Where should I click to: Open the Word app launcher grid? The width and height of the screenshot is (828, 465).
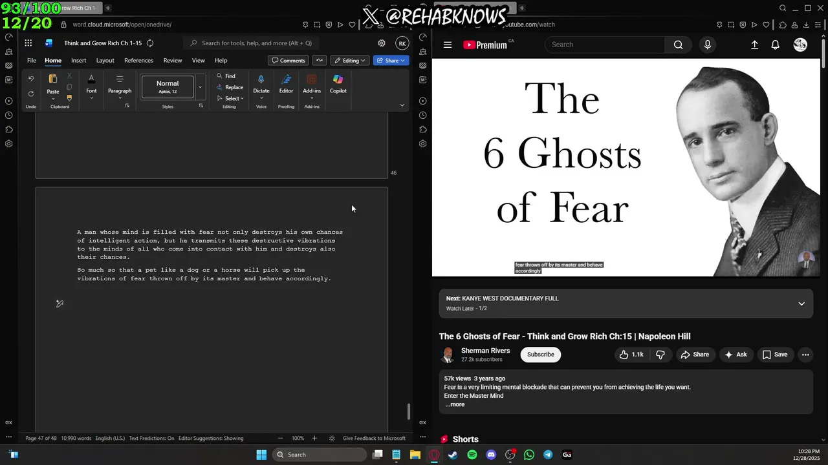(28, 43)
